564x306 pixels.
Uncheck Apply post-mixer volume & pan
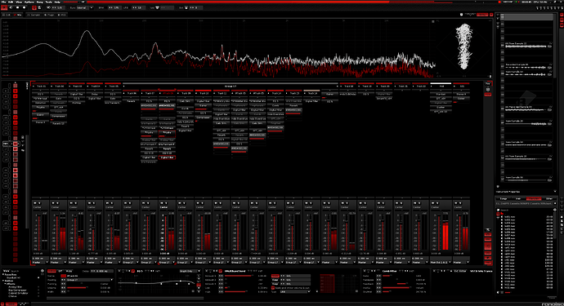click(273, 288)
